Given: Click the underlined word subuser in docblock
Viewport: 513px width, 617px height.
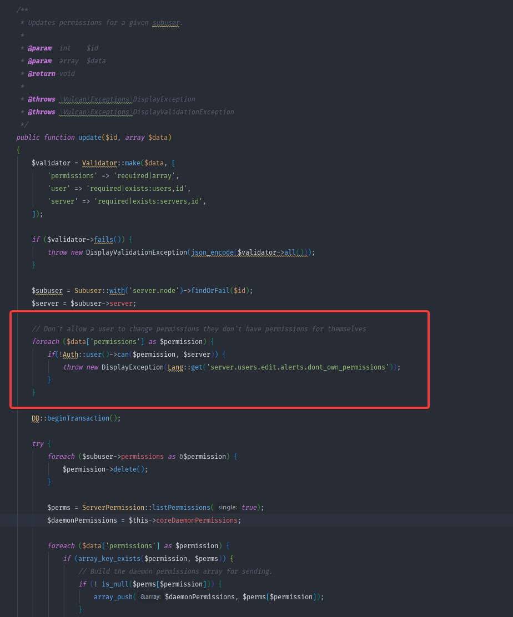Looking at the screenshot, I should pos(166,23).
